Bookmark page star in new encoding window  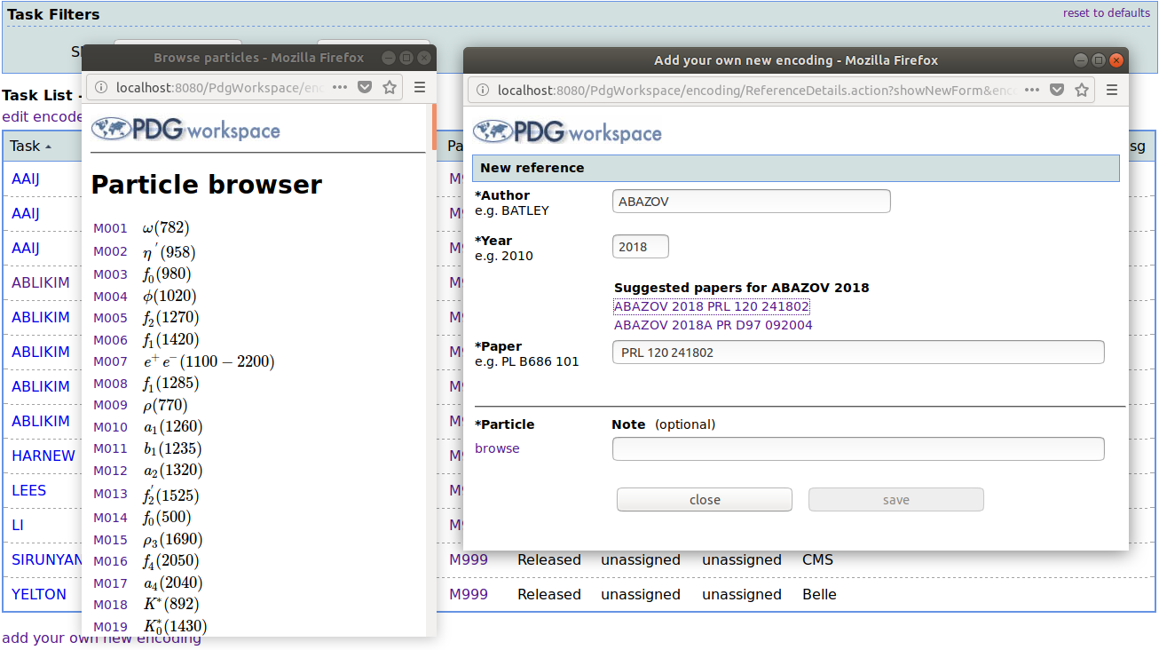click(1082, 90)
